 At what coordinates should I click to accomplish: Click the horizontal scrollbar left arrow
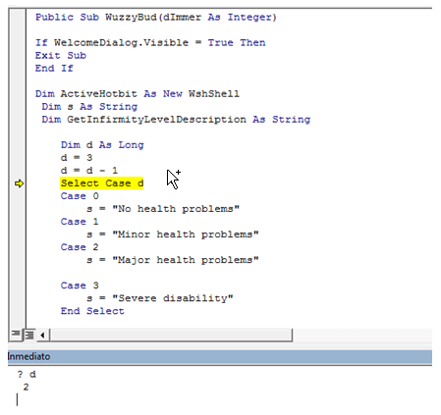click(x=42, y=335)
